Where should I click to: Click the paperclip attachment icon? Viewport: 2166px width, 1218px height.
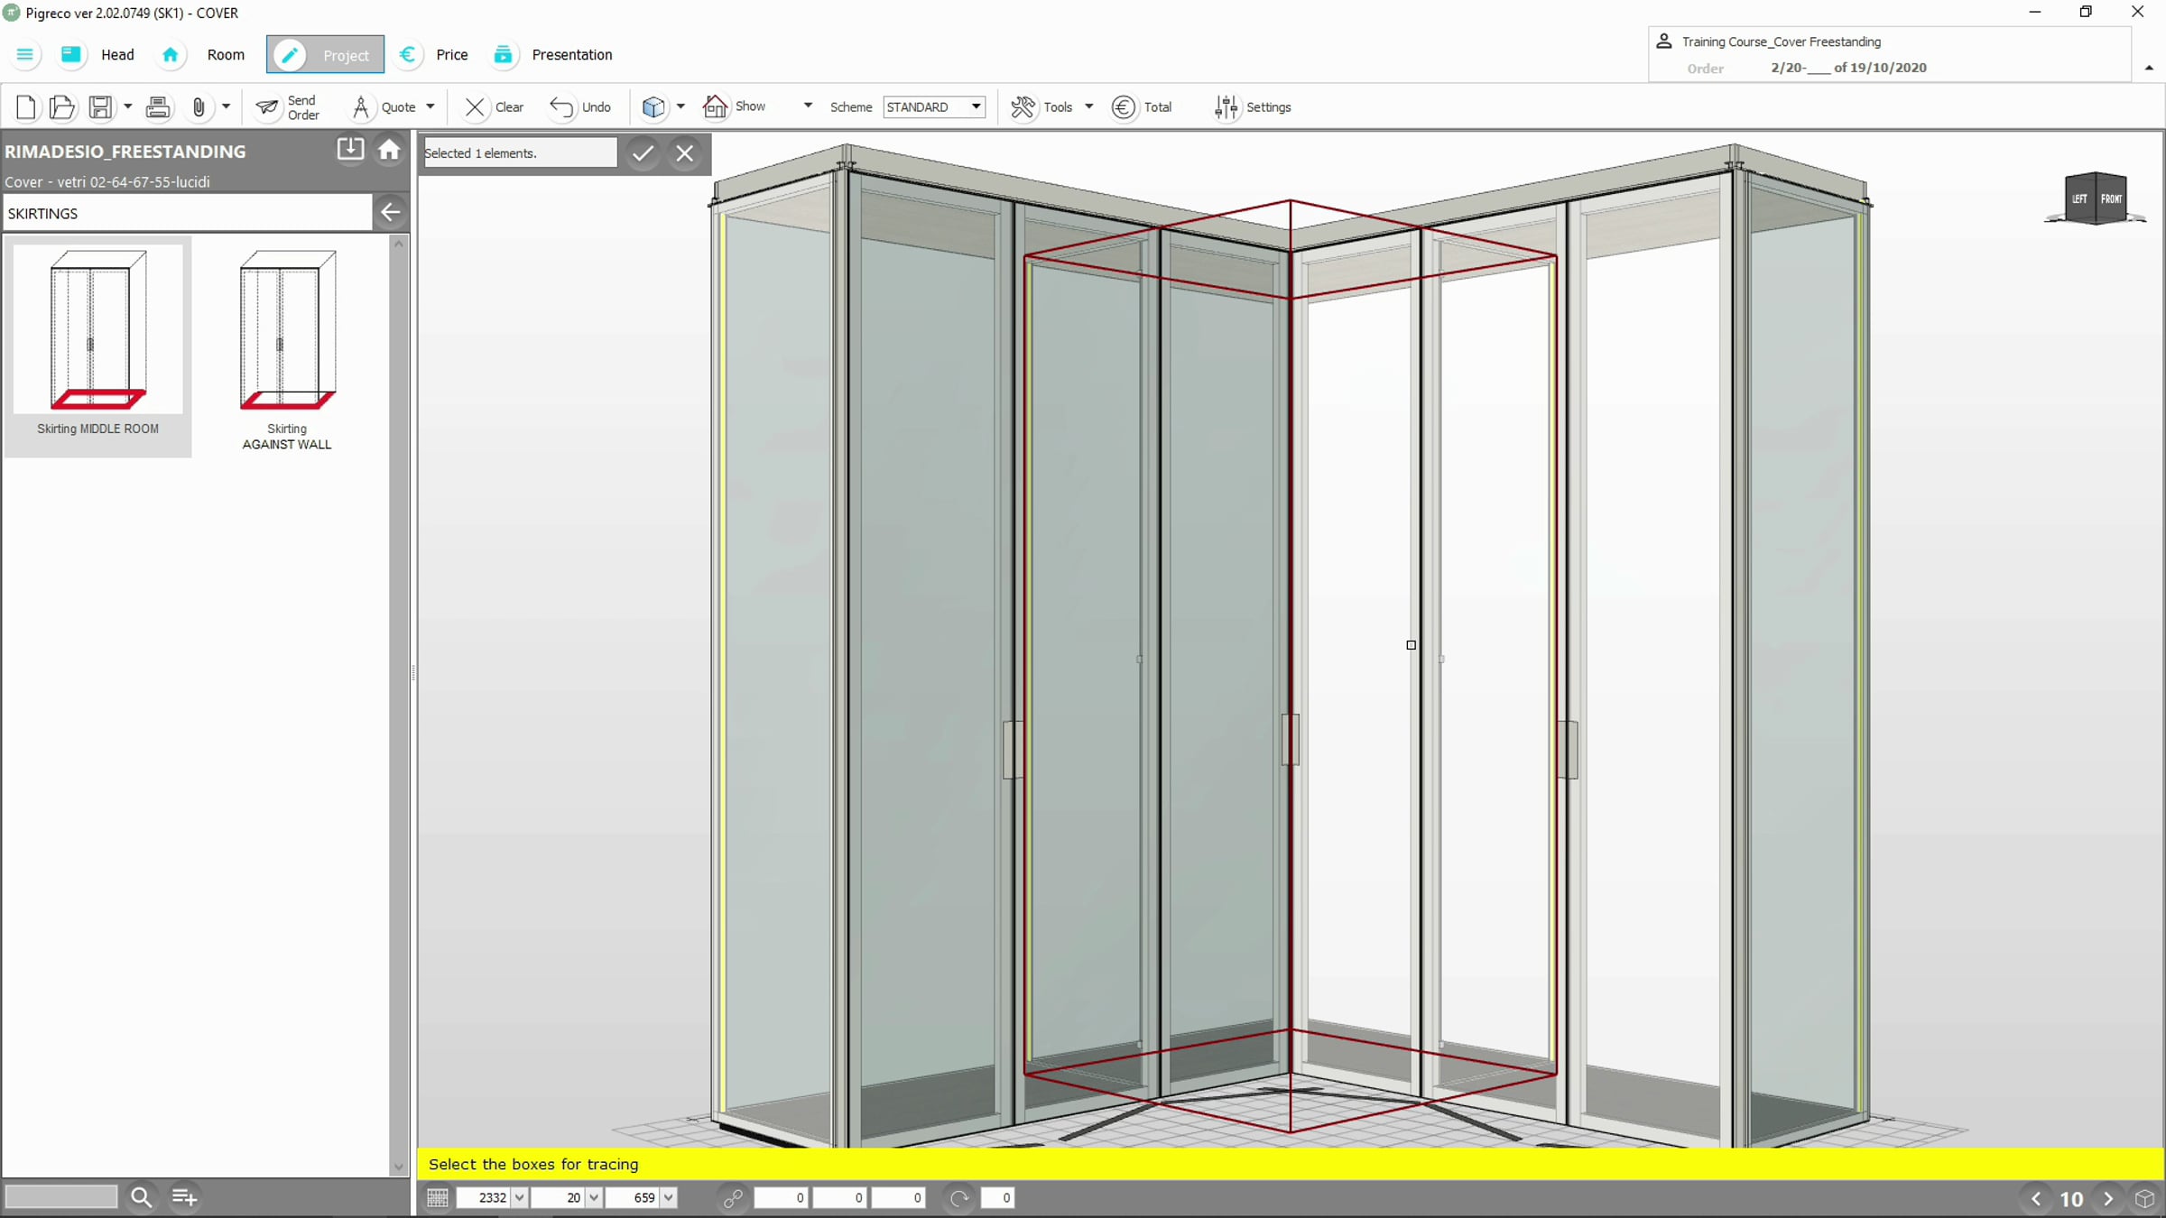click(199, 107)
